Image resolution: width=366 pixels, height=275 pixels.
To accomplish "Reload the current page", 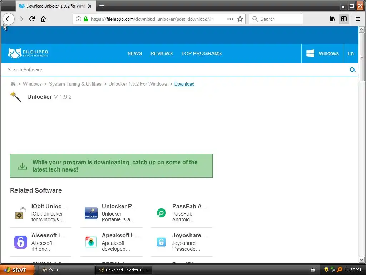I will pyautogui.click(x=32, y=19).
